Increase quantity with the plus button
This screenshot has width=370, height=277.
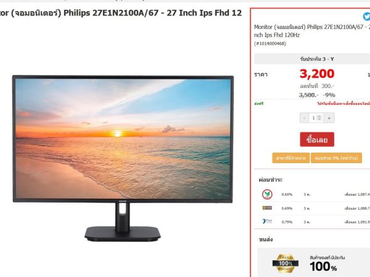point(329,118)
